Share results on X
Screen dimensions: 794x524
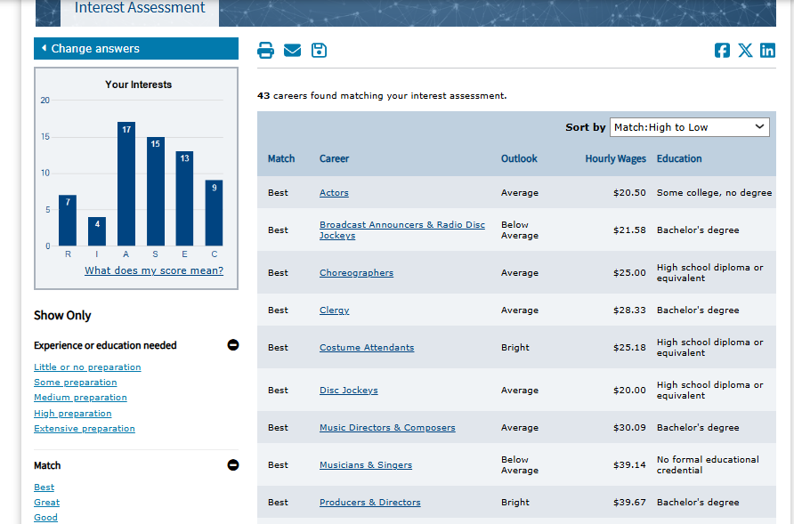(x=745, y=51)
